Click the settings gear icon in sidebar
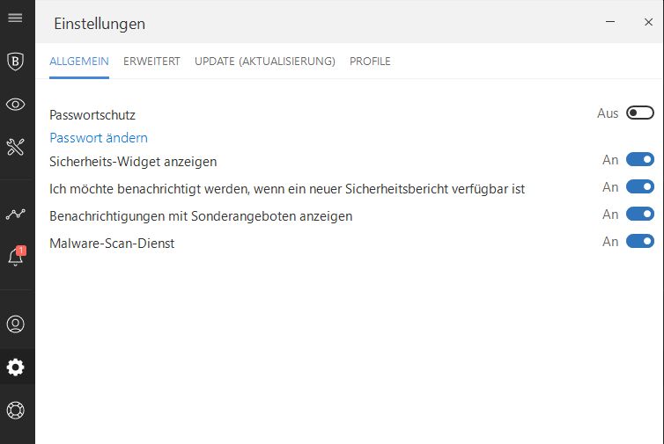The image size is (664, 444). 15,368
